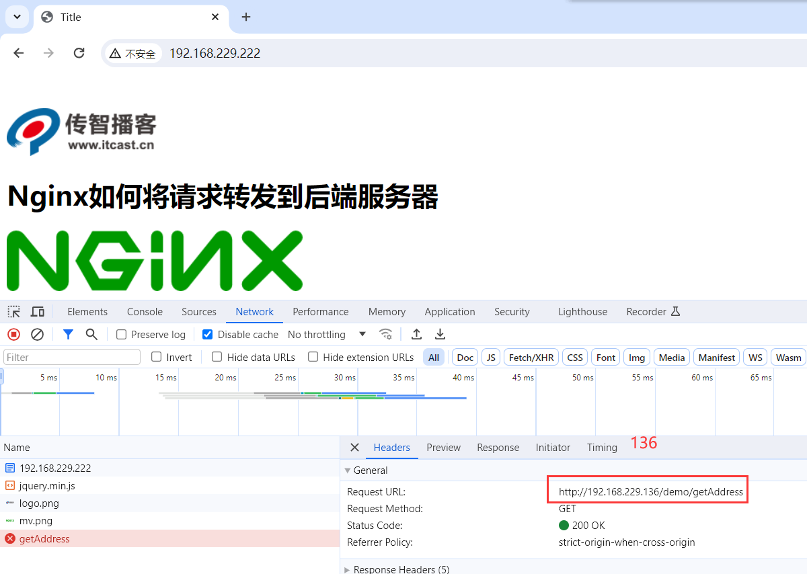807x574 pixels.
Task: Toggle the device toolbar icon
Action: coord(38,311)
